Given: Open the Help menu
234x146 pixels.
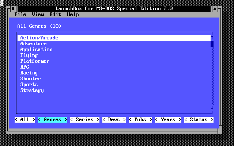Looking at the screenshot, I should 73,15.
